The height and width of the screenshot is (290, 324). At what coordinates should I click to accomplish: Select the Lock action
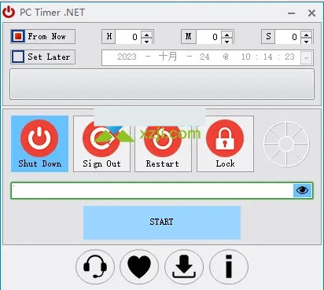click(225, 144)
